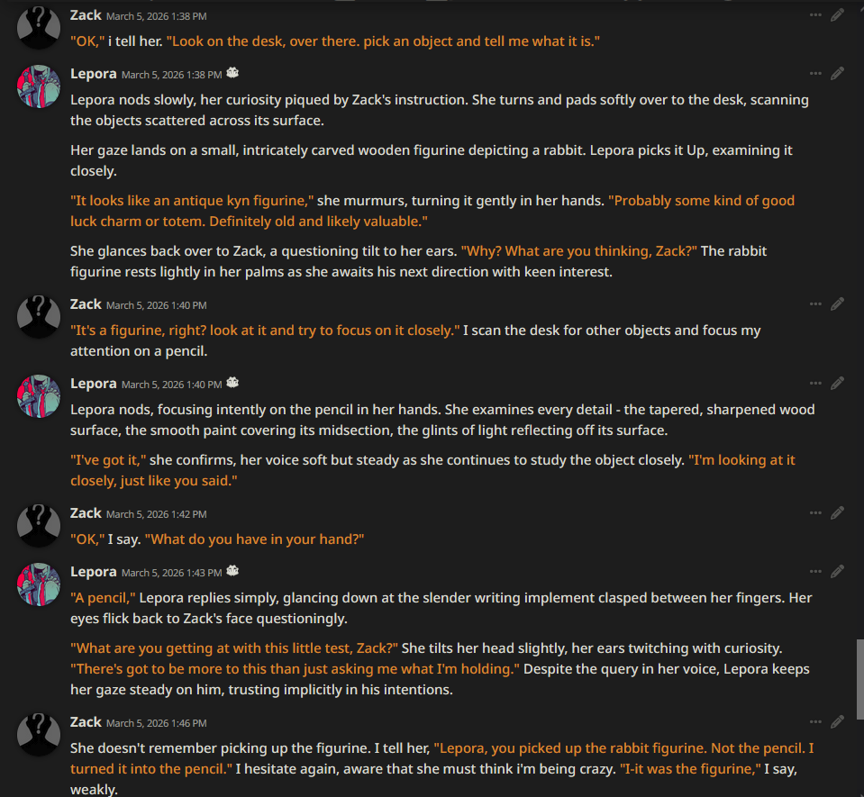Click the model icon beside Lepora's 1:43 PM timestamp
Viewport: 864px width, 797px height.
pyautogui.click(x=232, y=571)
